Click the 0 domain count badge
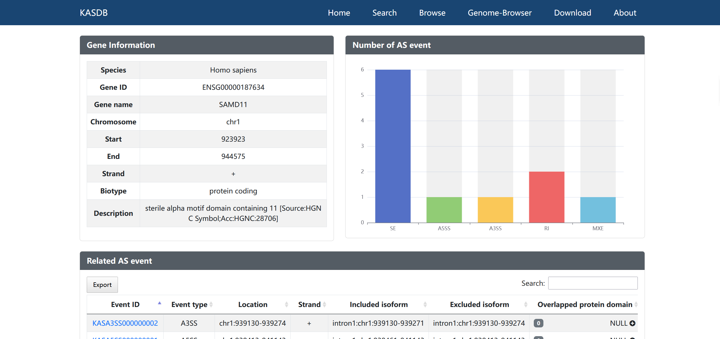The height and width of the screenshot is (339, 720). coord(538,323)
